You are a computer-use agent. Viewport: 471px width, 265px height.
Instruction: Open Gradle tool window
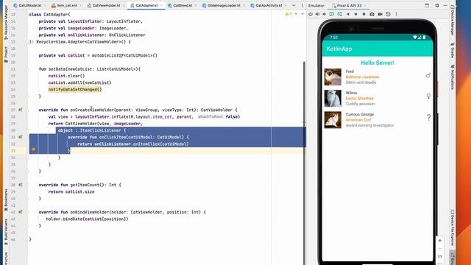(x=453, y=50)
